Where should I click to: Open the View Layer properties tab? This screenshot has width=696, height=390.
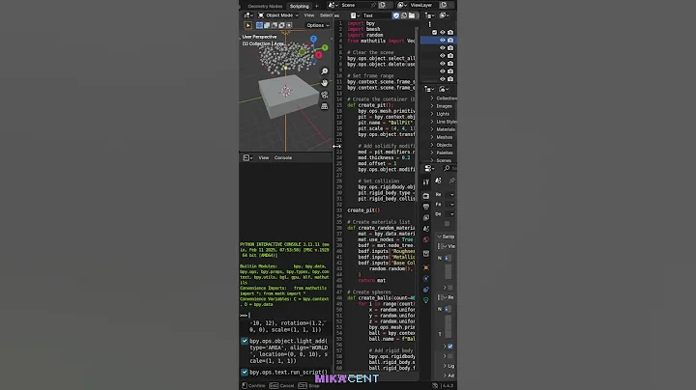pos(426,218)
